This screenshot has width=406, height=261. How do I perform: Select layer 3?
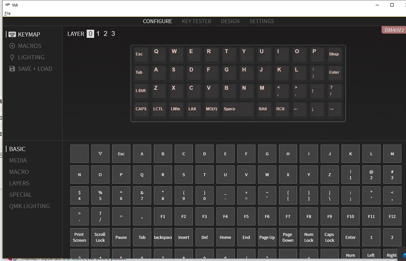[113, 34]
